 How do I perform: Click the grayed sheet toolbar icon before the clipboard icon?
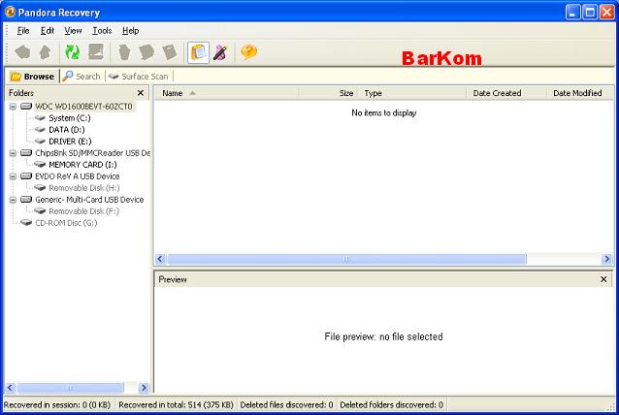pyautogui.click(x=170, y=52)
